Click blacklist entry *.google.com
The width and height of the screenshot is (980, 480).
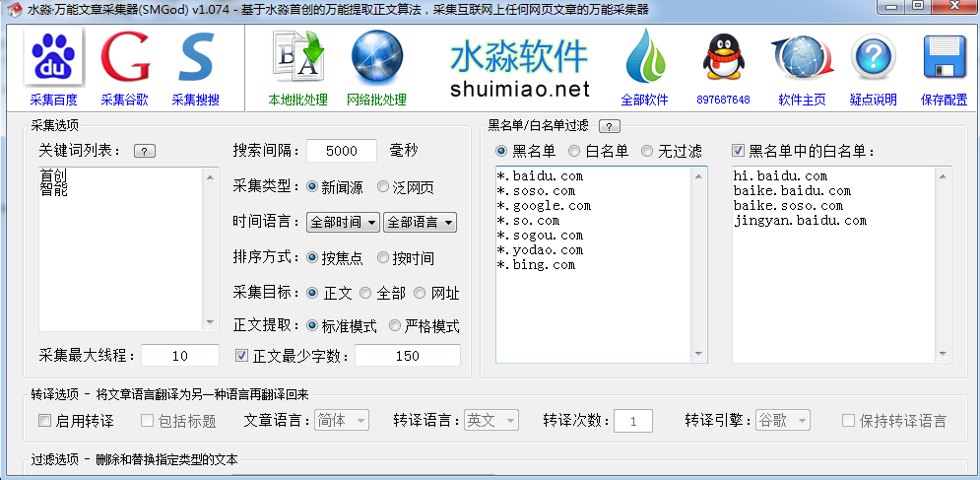(543, 206)
